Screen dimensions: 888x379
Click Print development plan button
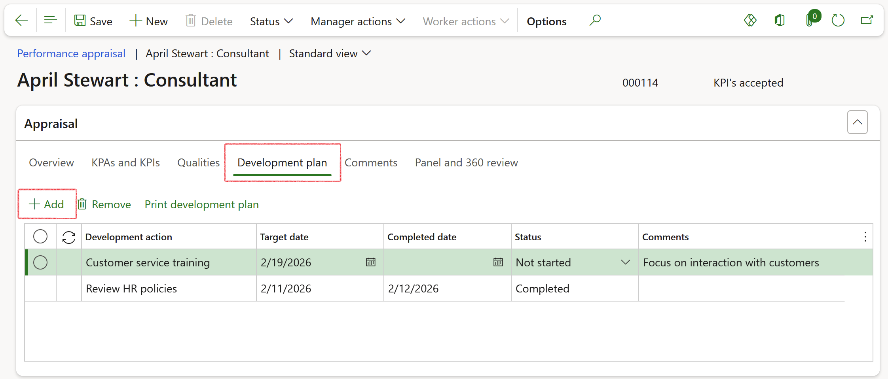tap(201, 205)
